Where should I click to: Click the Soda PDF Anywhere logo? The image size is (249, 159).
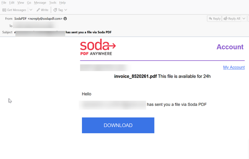(98, 48)
